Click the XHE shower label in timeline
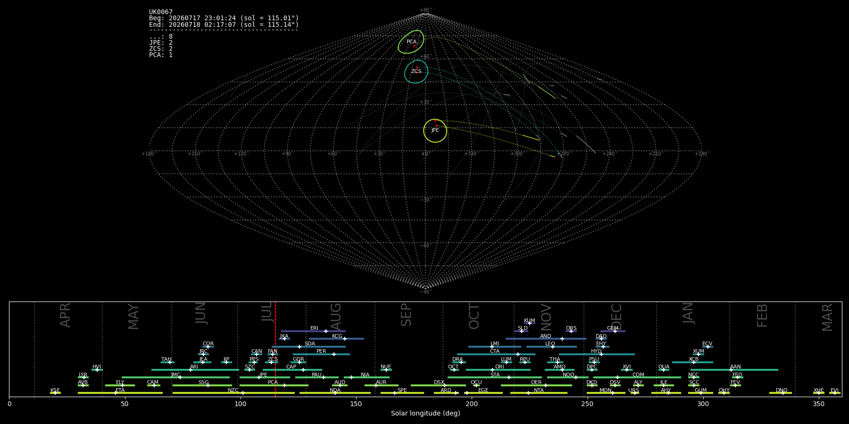 point(819,391)
